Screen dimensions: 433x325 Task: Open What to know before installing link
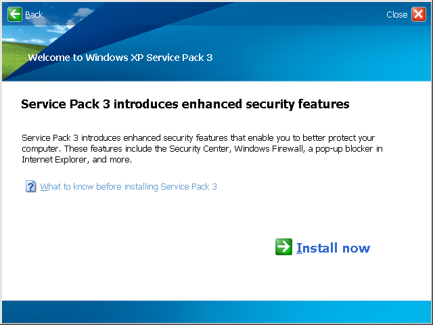point(129,187)
